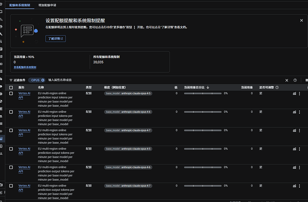Viewport: 308px width, 202px height.
Task: Click the gear icon in left sidebar
Action: click(x=1, y=94)
